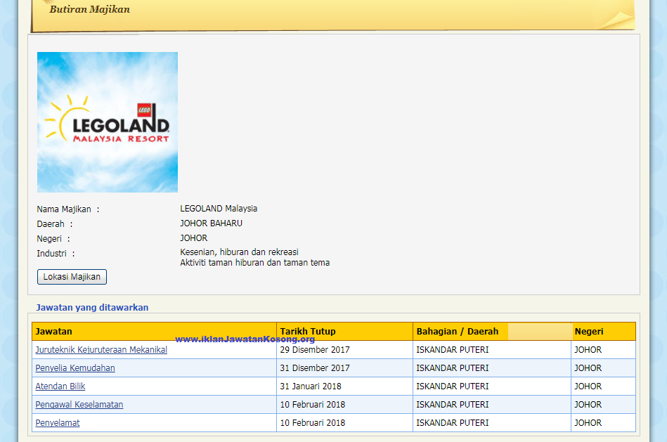Click JOHOR in the Juruteknik row
Image resolution: width=667 pixels, height=442 pixels.
588,350
